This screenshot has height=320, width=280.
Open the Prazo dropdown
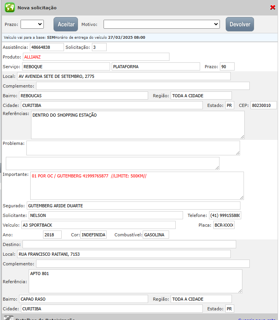[32, 24]
